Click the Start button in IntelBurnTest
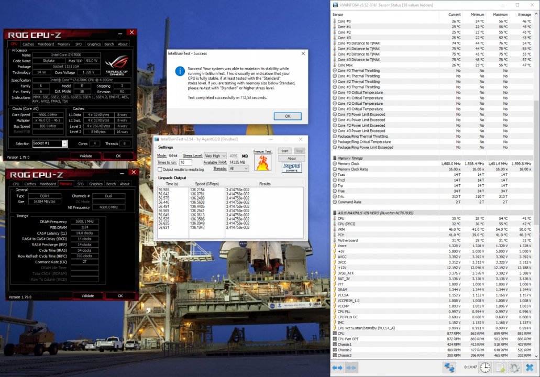 (x=285, y=151)
